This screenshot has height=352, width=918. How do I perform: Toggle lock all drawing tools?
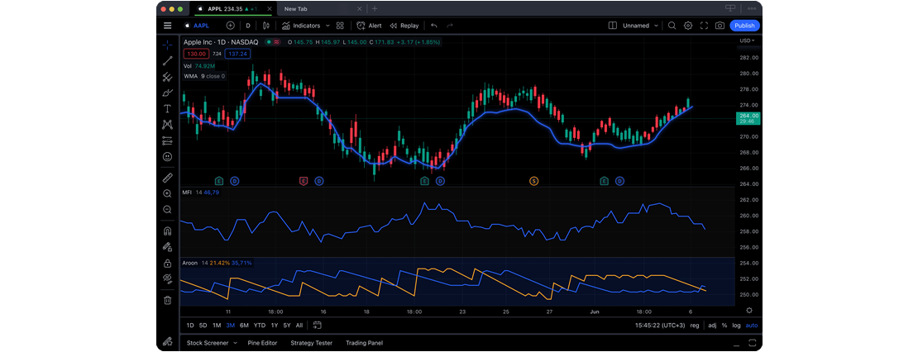[167, 263]
